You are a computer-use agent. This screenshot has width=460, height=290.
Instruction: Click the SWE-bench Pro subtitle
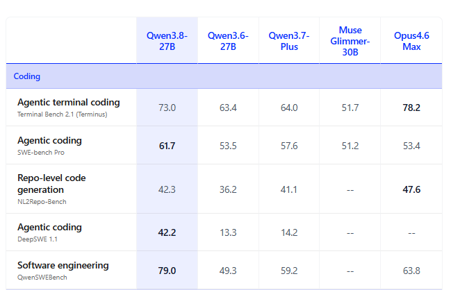[x=41, y=153]
